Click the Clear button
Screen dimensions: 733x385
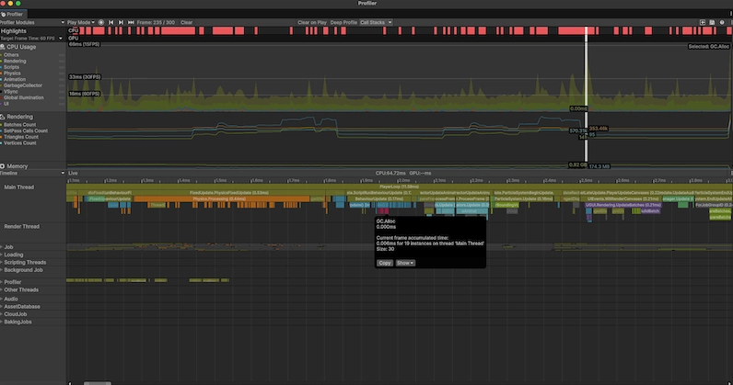pyautogui.click(x=187, y=22)
